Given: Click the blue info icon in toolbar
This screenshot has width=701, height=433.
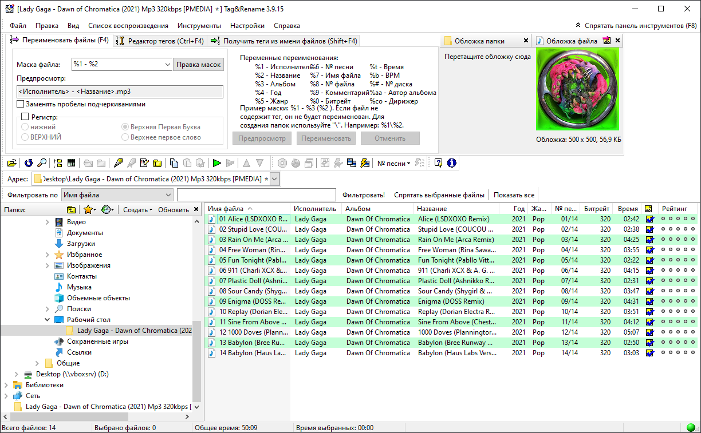Looking at the screenshot, I should [452, 163].
